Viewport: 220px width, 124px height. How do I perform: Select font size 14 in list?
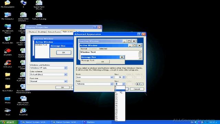click(x=120, y=102)
